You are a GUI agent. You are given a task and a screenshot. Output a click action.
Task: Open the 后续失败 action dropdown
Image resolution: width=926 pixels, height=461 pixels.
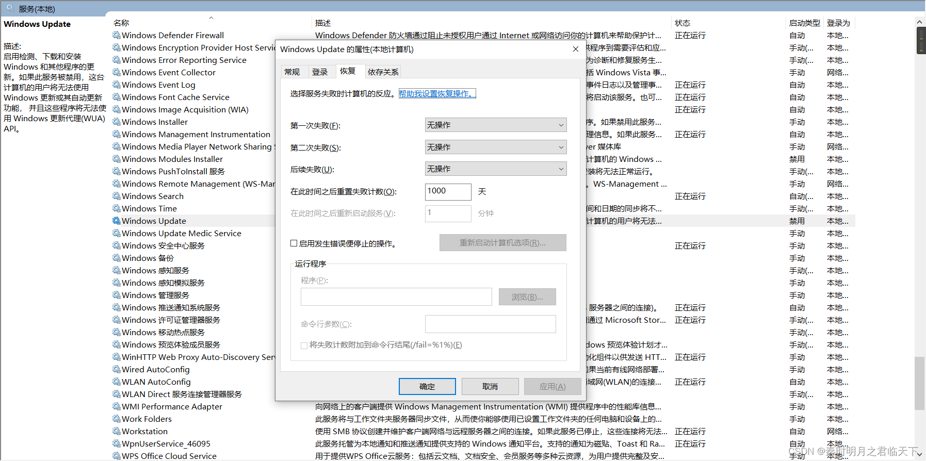tap(496, 169)
